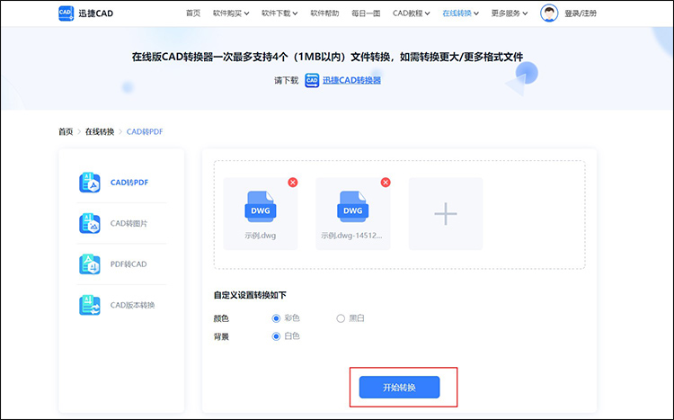Click CAD转PDF in breadcrumb

145,131
